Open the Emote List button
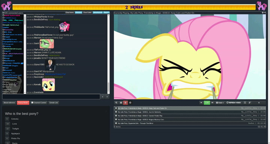Viewport: 270px width, 144px height. (54, 103)
